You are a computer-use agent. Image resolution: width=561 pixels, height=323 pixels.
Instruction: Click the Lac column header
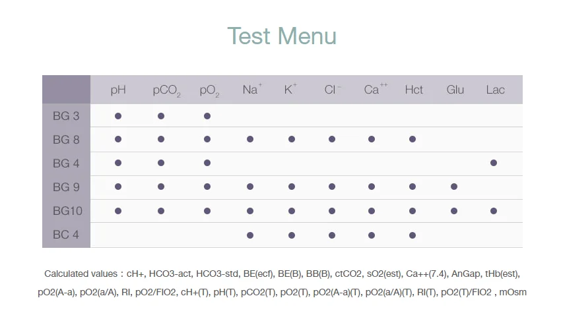(x=495, y=90)
